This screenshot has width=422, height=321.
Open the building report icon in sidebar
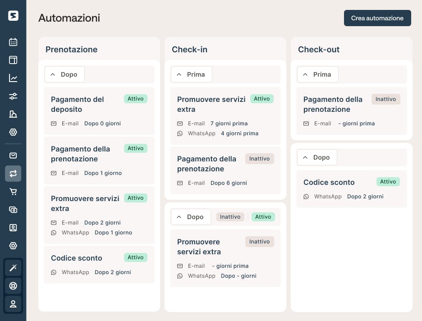[13, 114]
